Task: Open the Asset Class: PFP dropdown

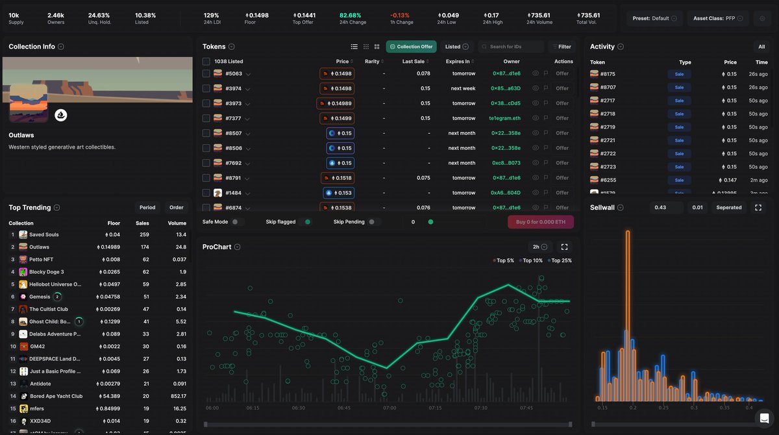Action: (x=717, y=18)
